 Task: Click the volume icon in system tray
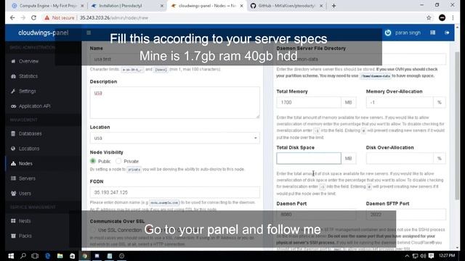pyautogui.click(x=423, y=256)
